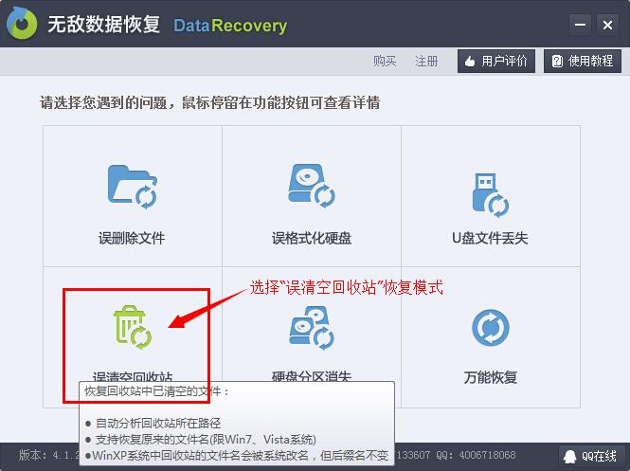Close the data recovery window
This screenshot has width=630, height=471.
coord(607,25)
